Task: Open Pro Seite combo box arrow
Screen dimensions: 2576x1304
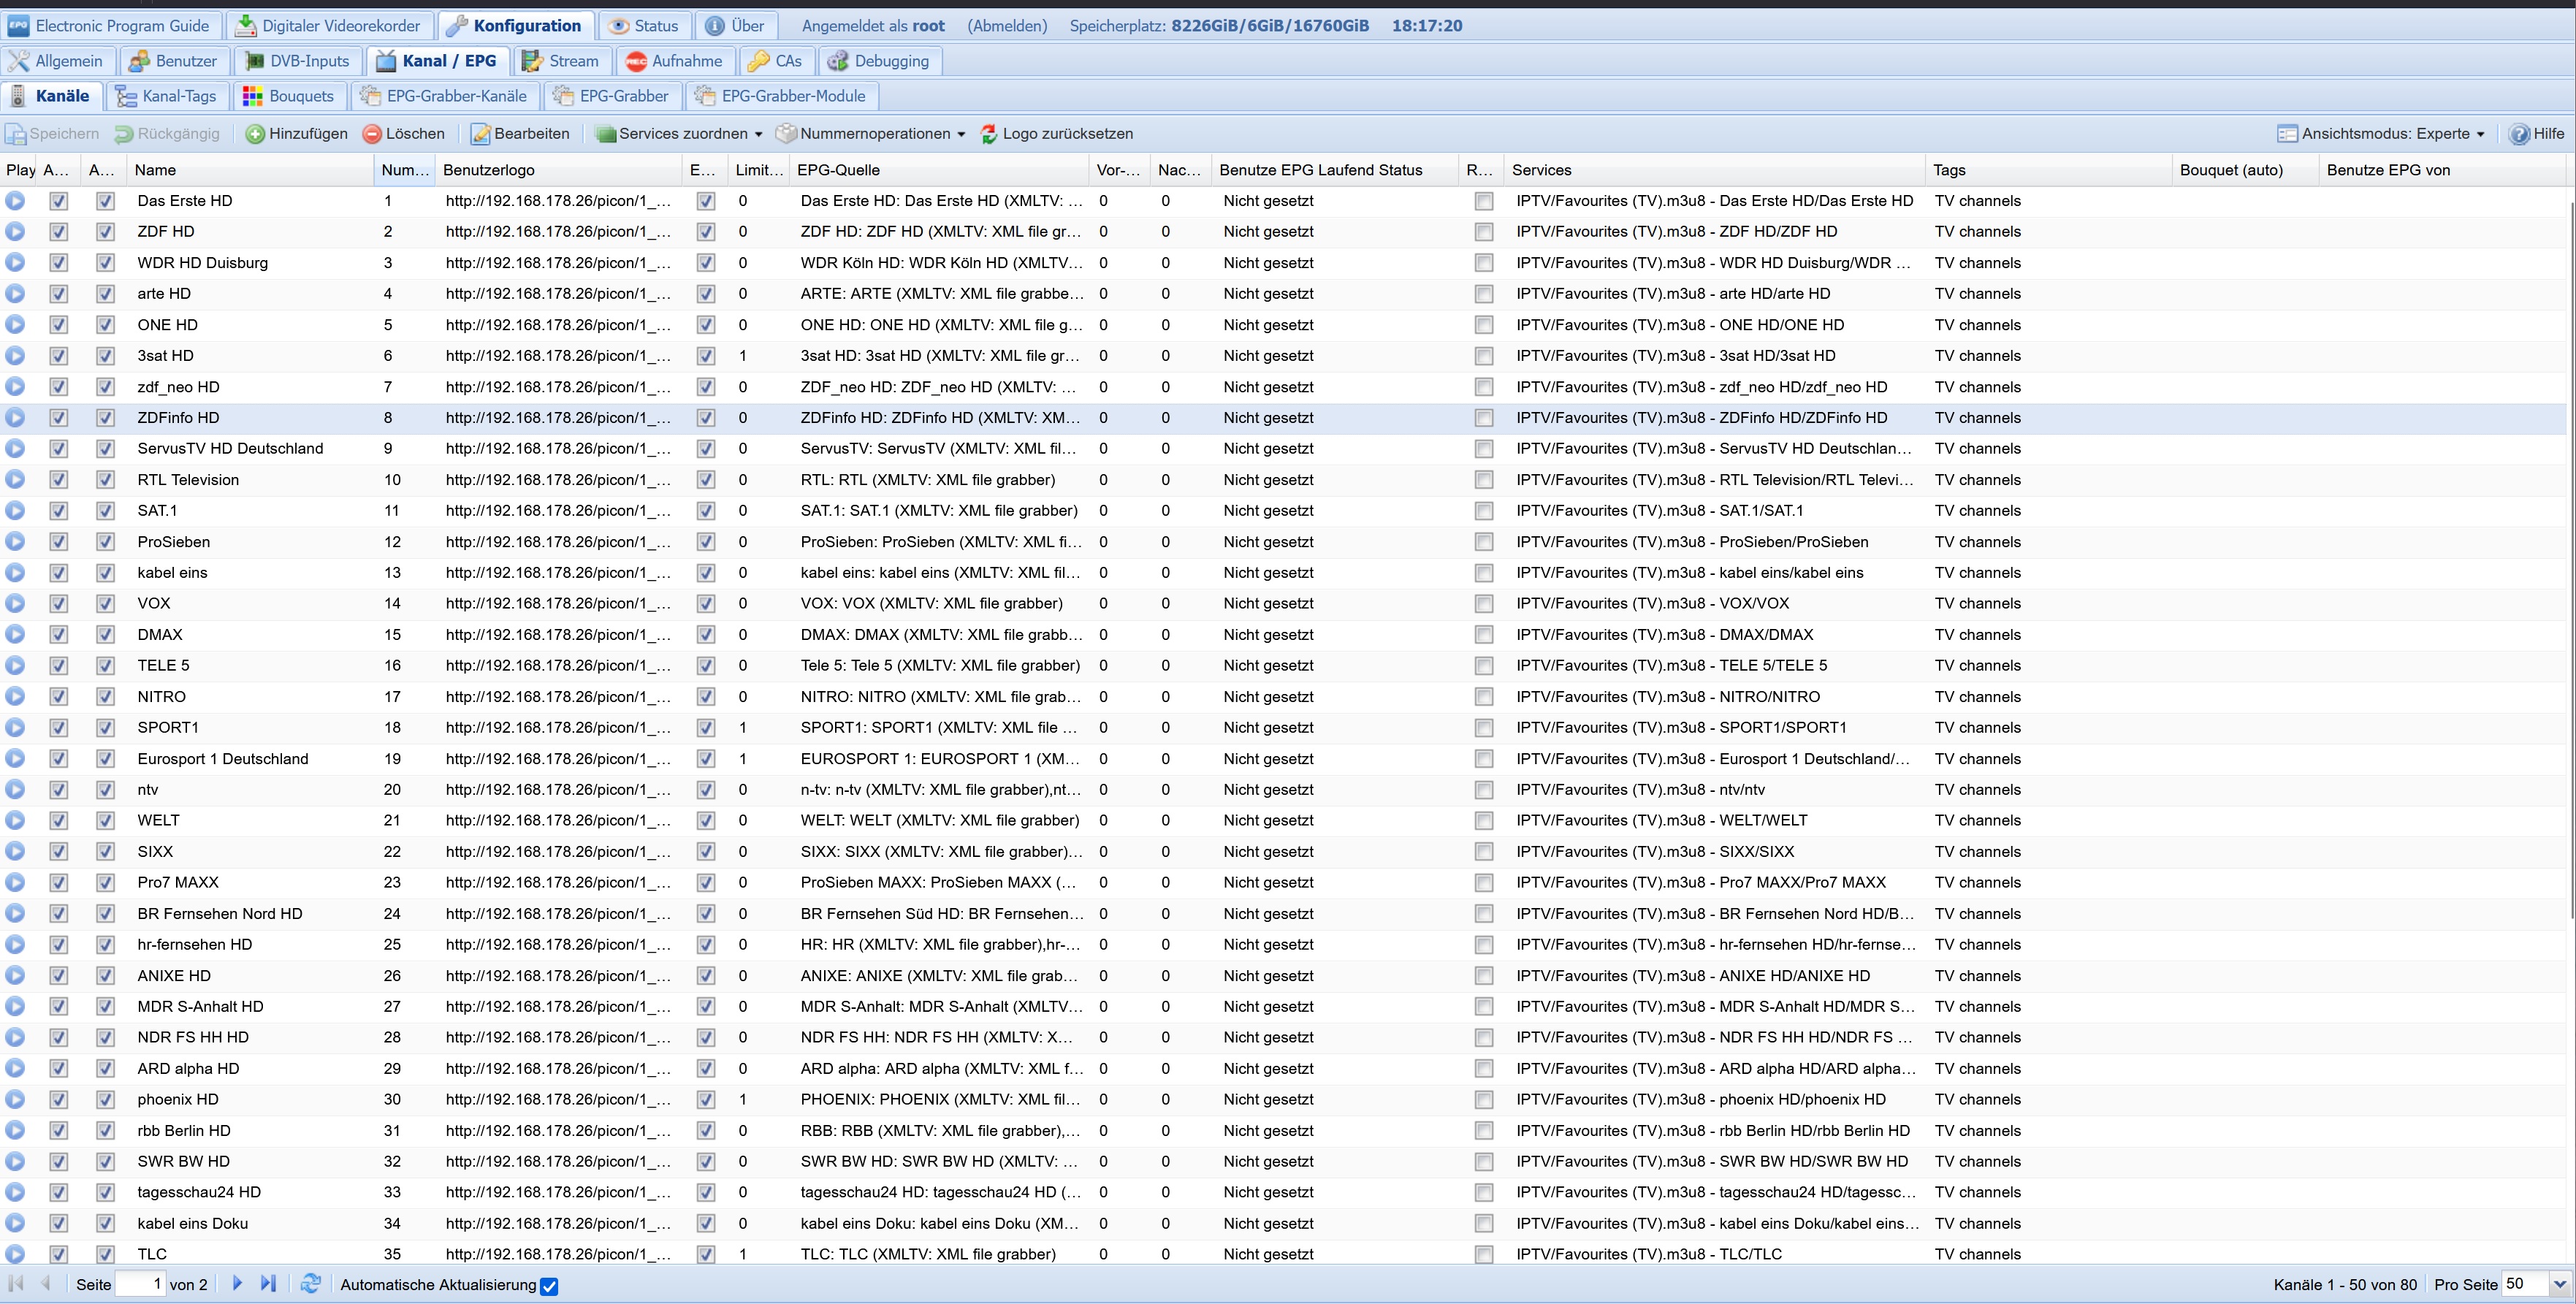Action: coord(2560,1284)
